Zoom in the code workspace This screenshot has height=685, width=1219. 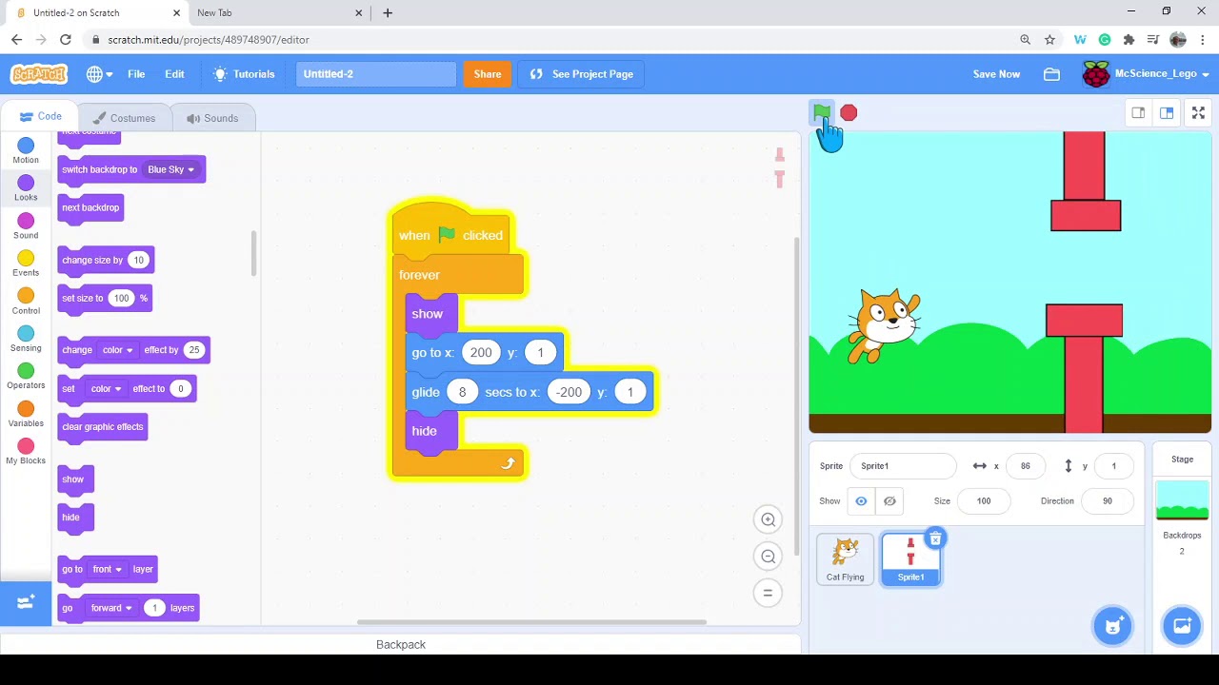coord(769,519)
